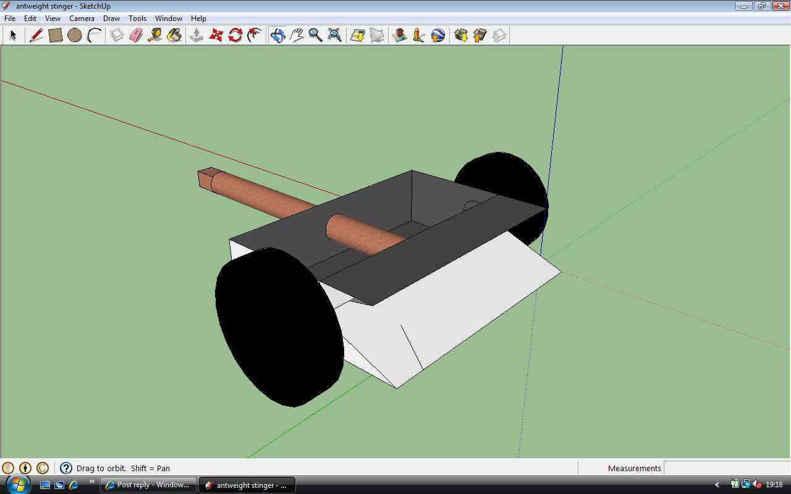This screenshot has height=494, width=791.
Task: Select the Line pencil tool
Action: coord(36,35)
